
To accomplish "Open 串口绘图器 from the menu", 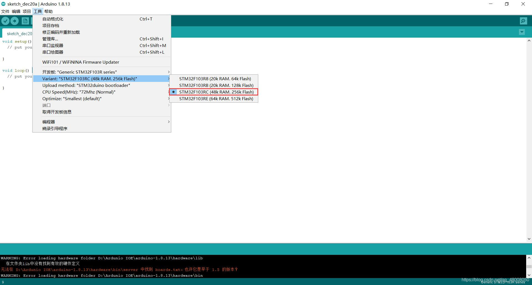I will pos(102,52).
